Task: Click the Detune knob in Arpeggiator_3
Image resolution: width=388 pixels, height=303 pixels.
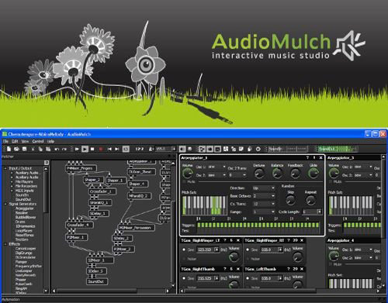Action: (259, 174)
